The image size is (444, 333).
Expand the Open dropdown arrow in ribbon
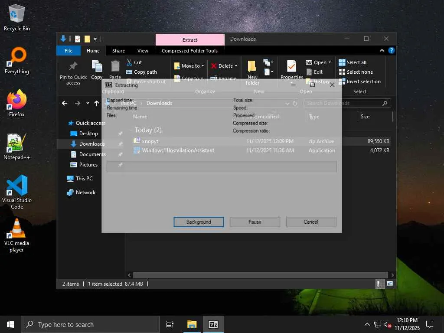click(x=330, y=62)
